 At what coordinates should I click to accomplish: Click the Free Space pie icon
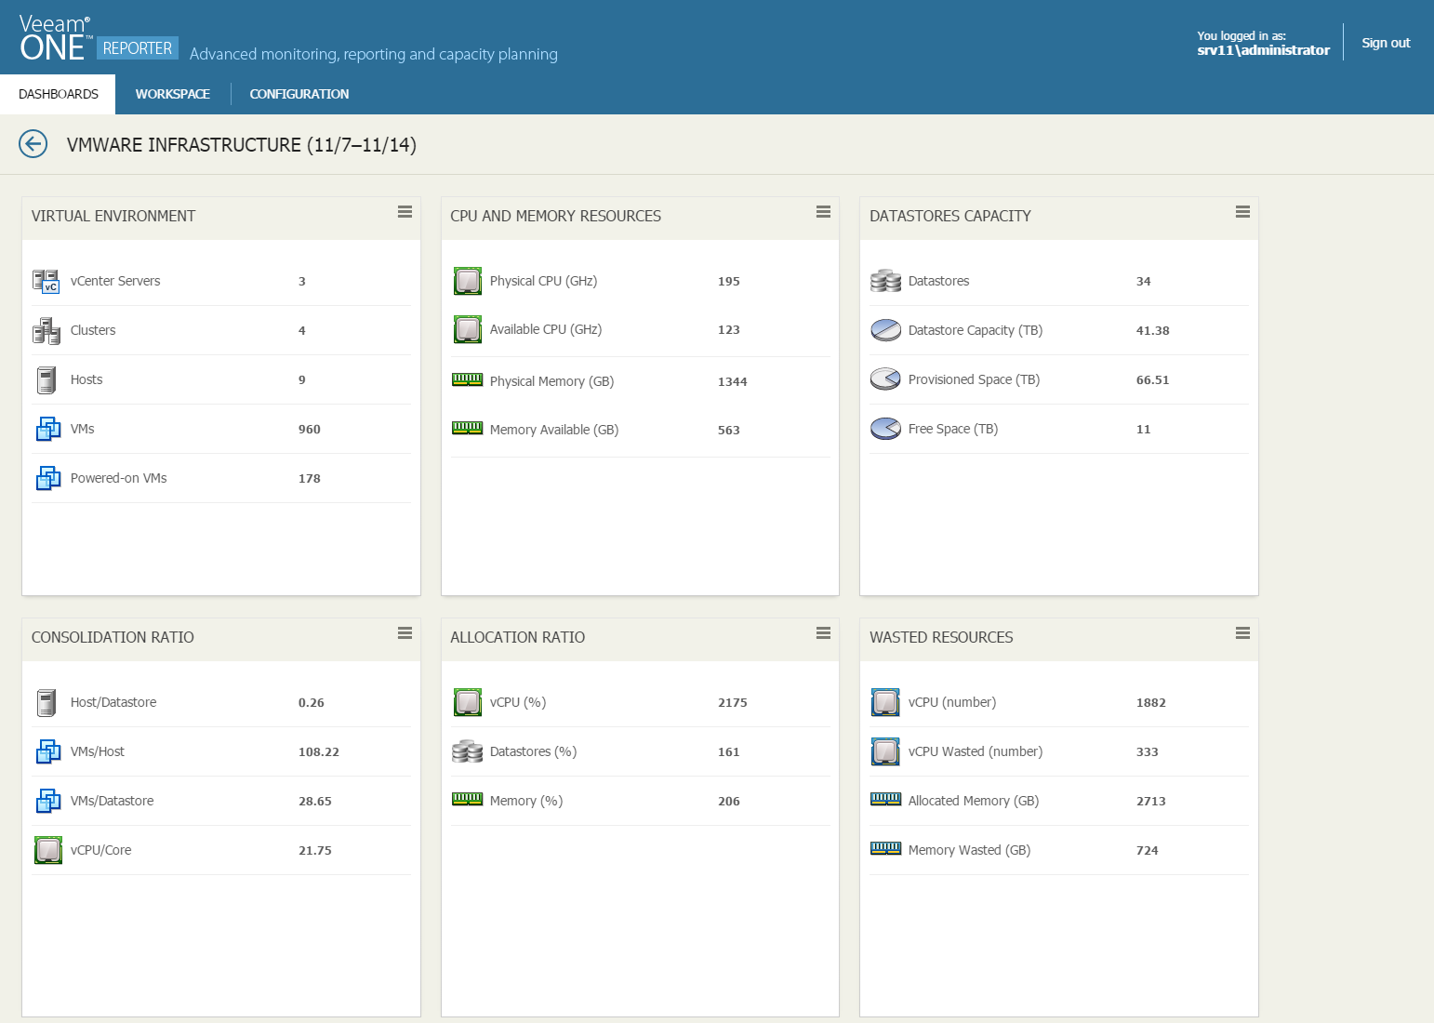pyautogui.click(x=886, y=429)
